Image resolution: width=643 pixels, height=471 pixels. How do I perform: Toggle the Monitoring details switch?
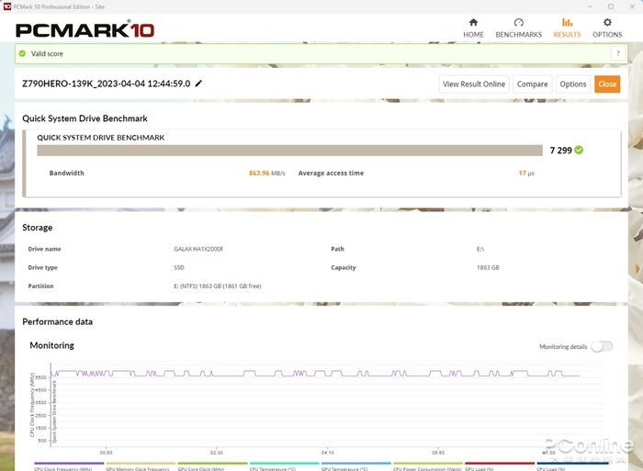pos(602,346)
